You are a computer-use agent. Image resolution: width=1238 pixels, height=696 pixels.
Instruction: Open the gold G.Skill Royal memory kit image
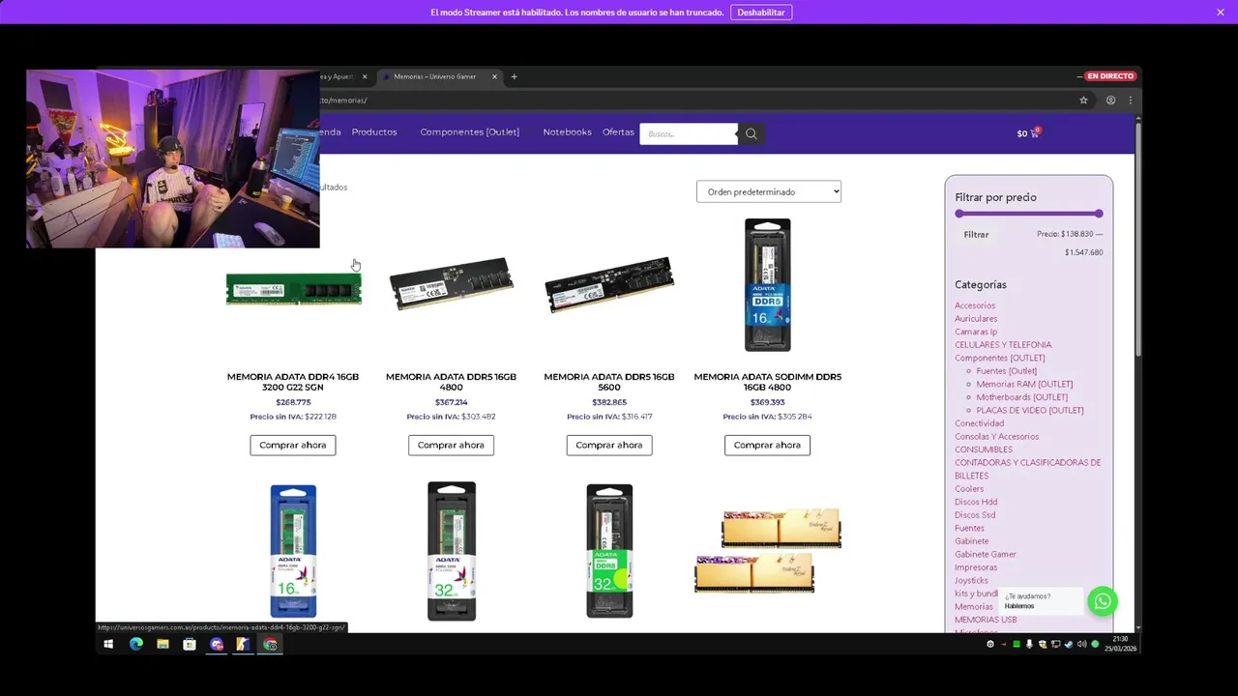coord(768,551)
